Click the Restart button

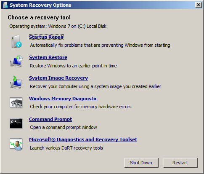click(180, 163)
